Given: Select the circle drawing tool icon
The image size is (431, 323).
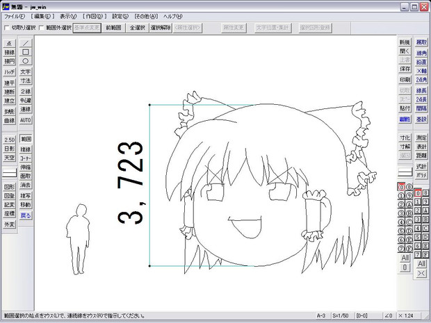Looking at the screenshot, I should (x=26, y=61).
